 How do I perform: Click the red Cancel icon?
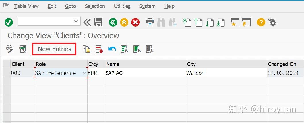click(135, 22)
